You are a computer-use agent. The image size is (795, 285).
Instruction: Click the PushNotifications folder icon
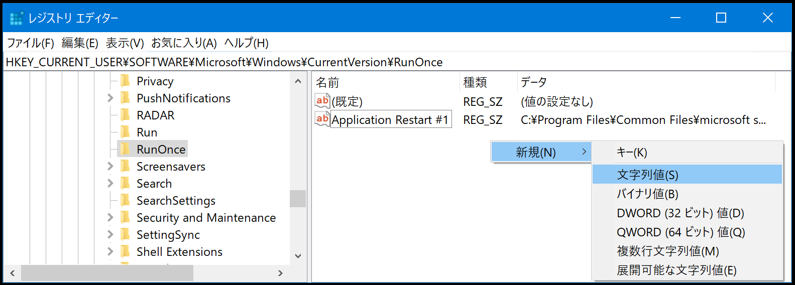click(x=126, y=98)
